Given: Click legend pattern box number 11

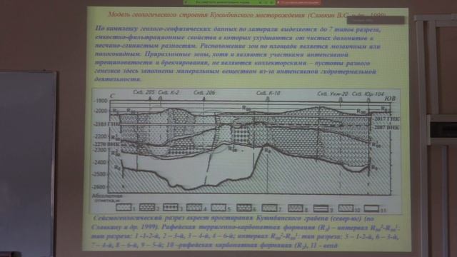Looking at the screenshot, I should (x=371, y=208).
